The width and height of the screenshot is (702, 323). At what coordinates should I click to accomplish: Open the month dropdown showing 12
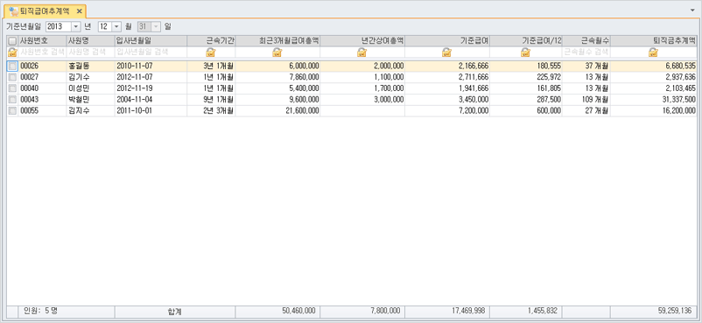pos(116,27)
